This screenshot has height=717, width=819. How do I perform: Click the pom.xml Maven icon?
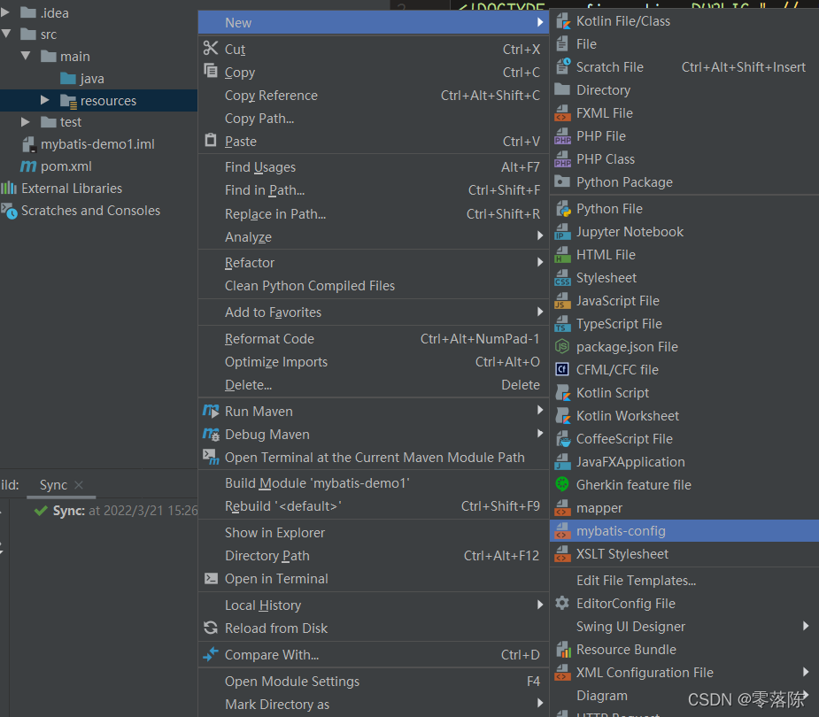click(x=28, y=166)
